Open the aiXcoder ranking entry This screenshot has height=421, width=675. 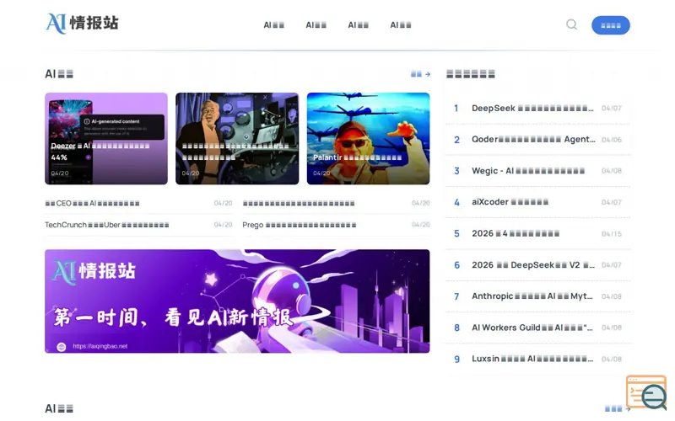pos(538,202)
